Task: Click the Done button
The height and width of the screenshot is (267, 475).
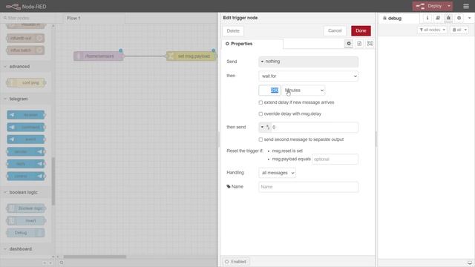Action: 361,31
